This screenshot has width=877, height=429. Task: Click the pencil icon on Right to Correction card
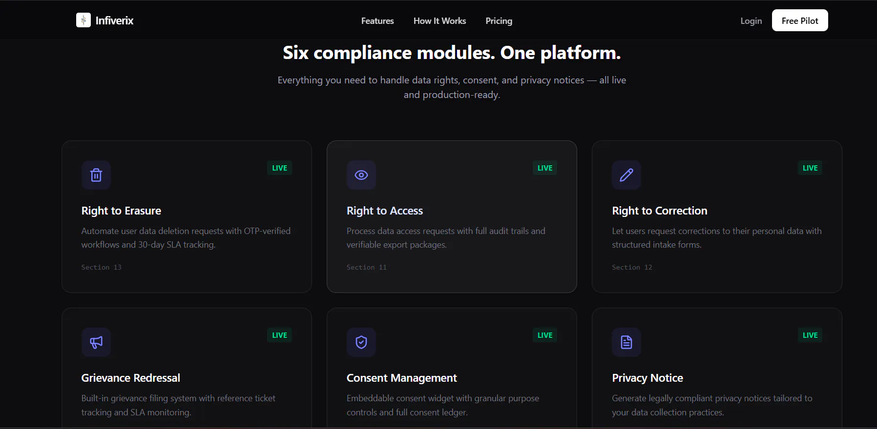click(x=626, y=175)
